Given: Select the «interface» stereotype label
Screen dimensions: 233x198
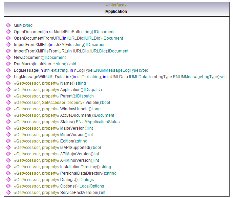Looking at the screenshot, I should click(x=116, y=5).
